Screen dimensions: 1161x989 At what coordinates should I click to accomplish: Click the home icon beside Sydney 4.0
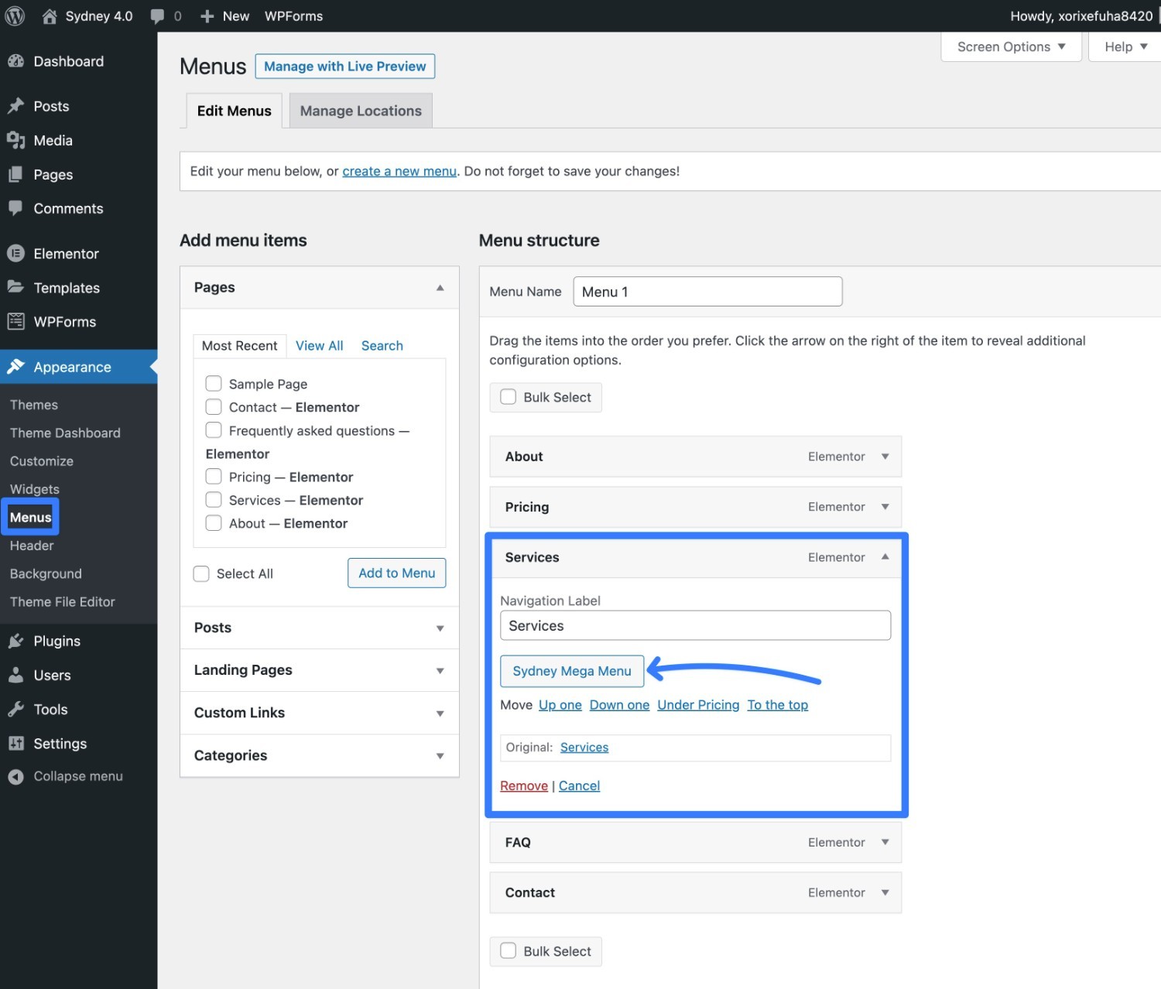click(50, 15)
